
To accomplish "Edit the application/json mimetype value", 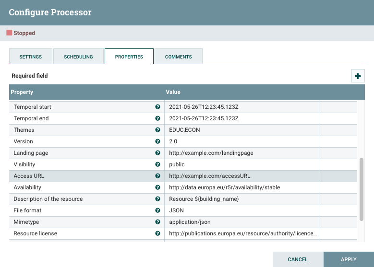I will [241, 222].
